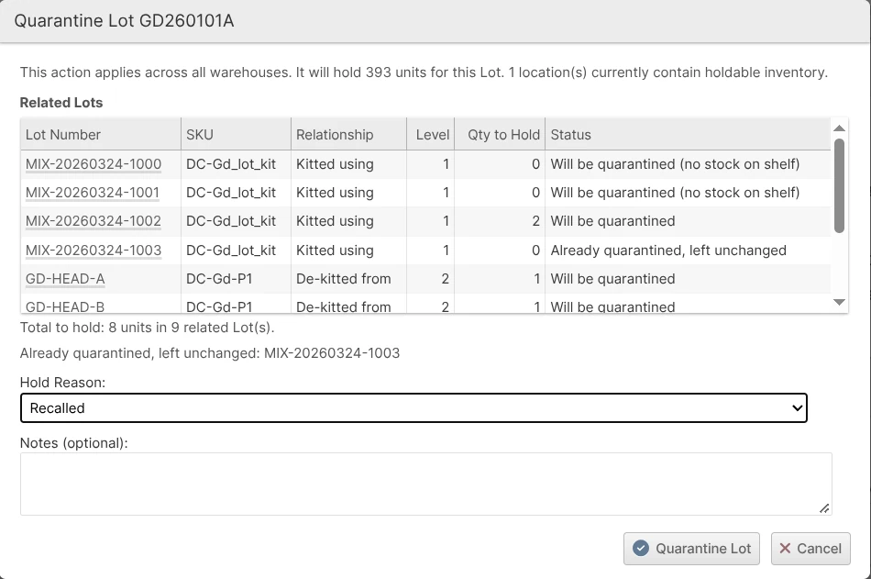
Task: Click the Cancel button
Action: point(810,549)
